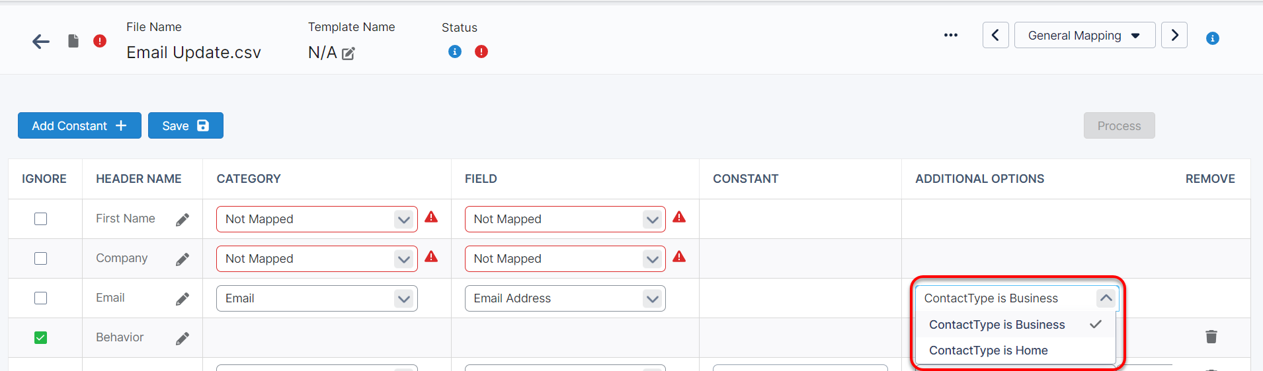Toggle ignore checkbox for Company
The image size is (1263, 371).
tap(41, 259)
